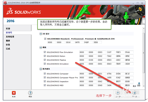148x102 pixels.
Task: Click the vertical scrollbar thumb
Action: point(144,53)
